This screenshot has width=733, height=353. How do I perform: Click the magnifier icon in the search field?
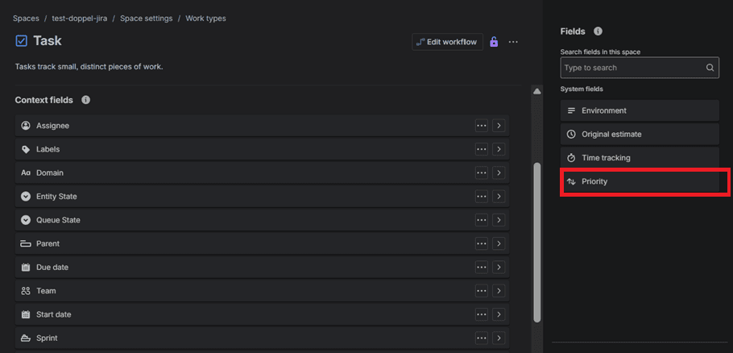coord(710,69)
